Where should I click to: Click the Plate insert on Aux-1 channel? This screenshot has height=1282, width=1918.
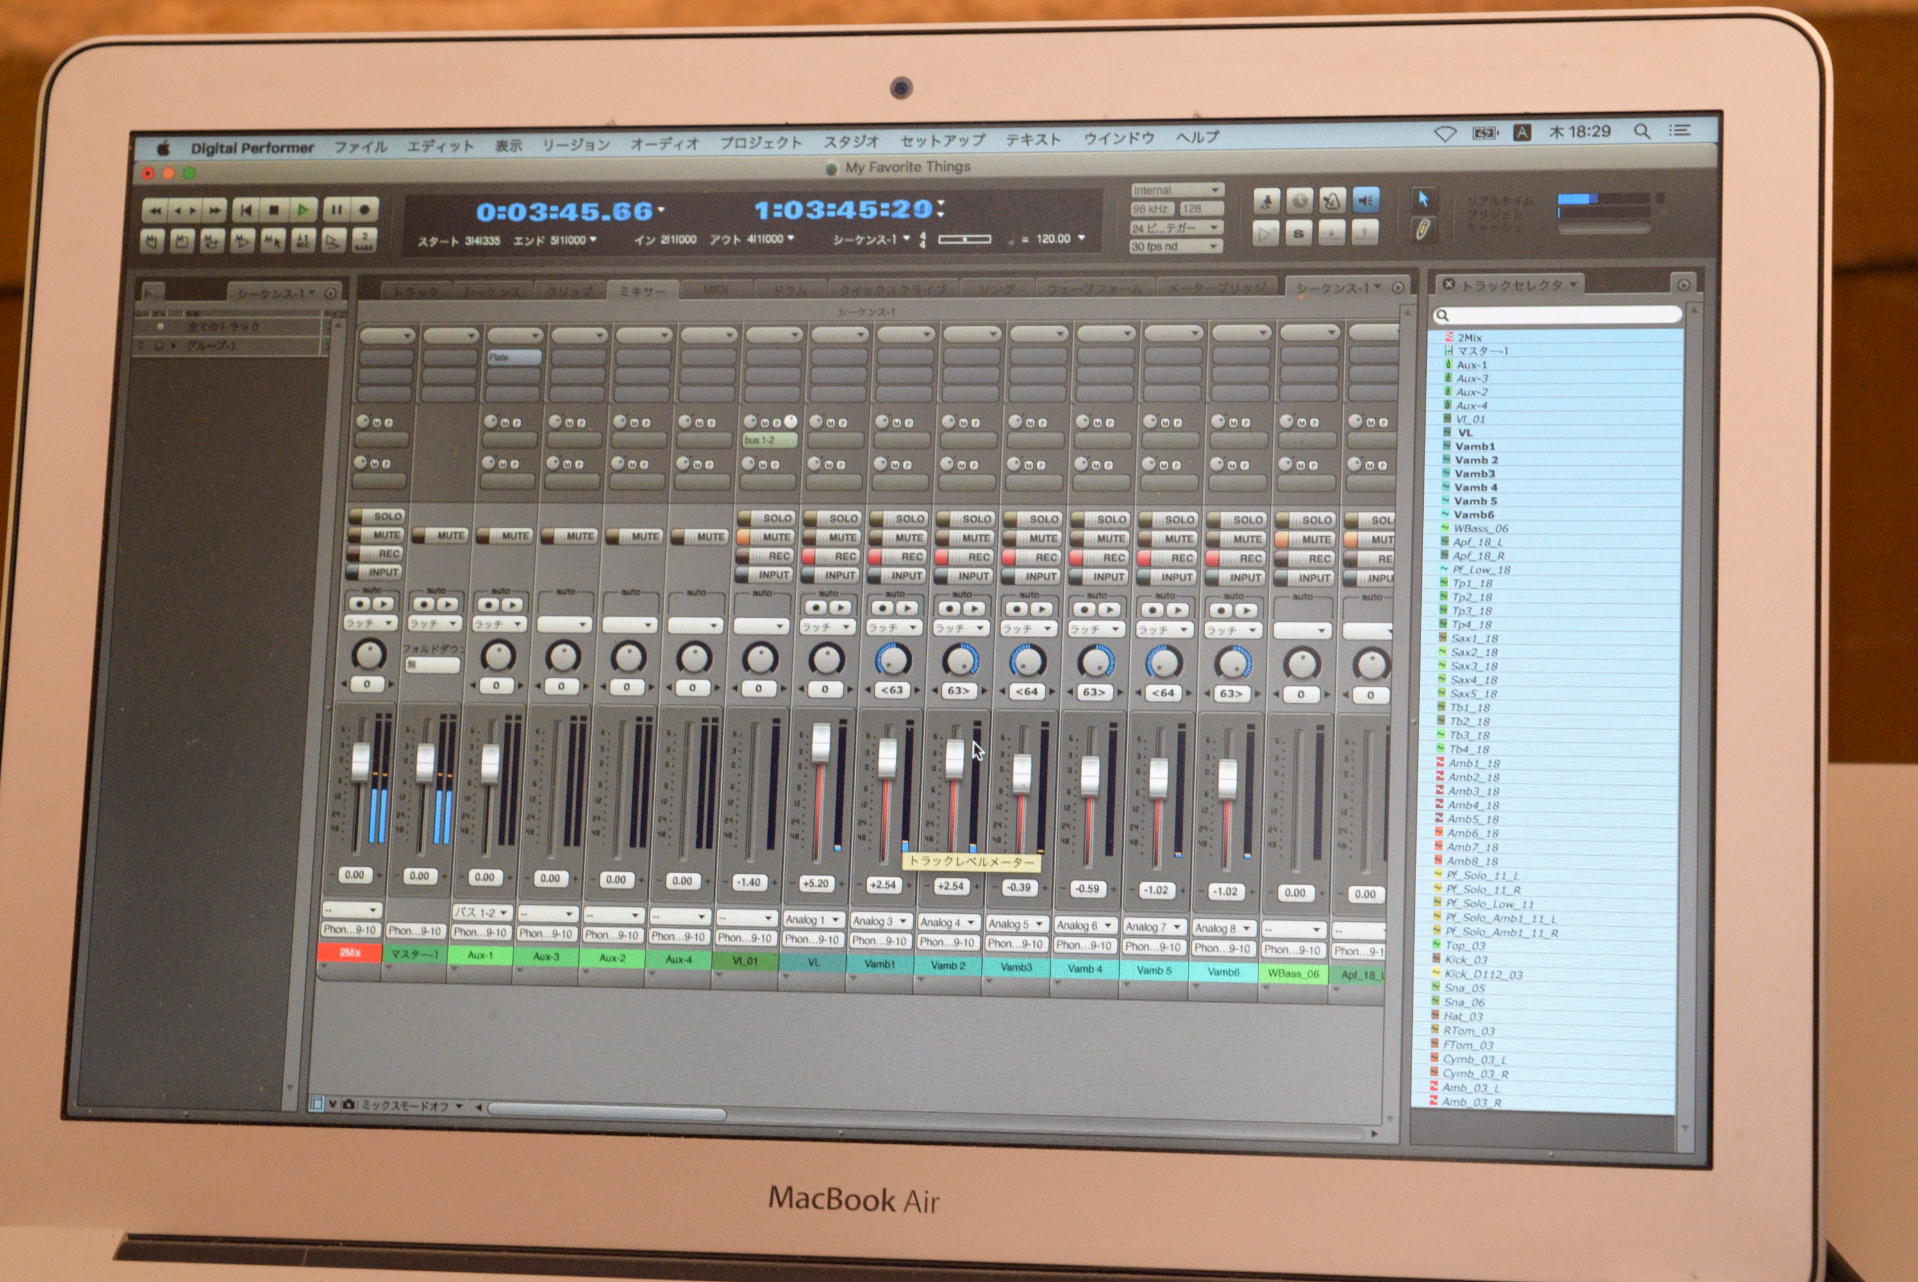pyautogui.click(x=513, y=357)
